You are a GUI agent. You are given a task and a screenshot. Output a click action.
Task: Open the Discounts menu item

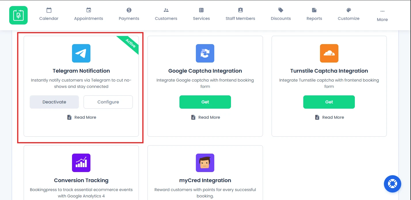pos(281,14)
